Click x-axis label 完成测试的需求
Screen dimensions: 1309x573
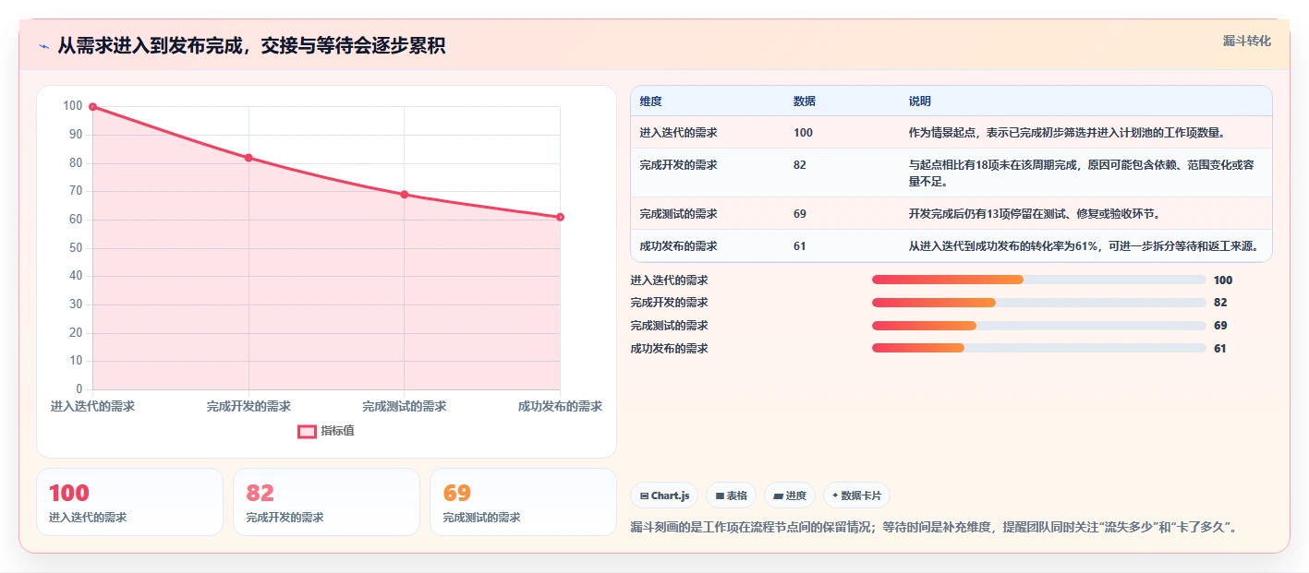(405, 406)
